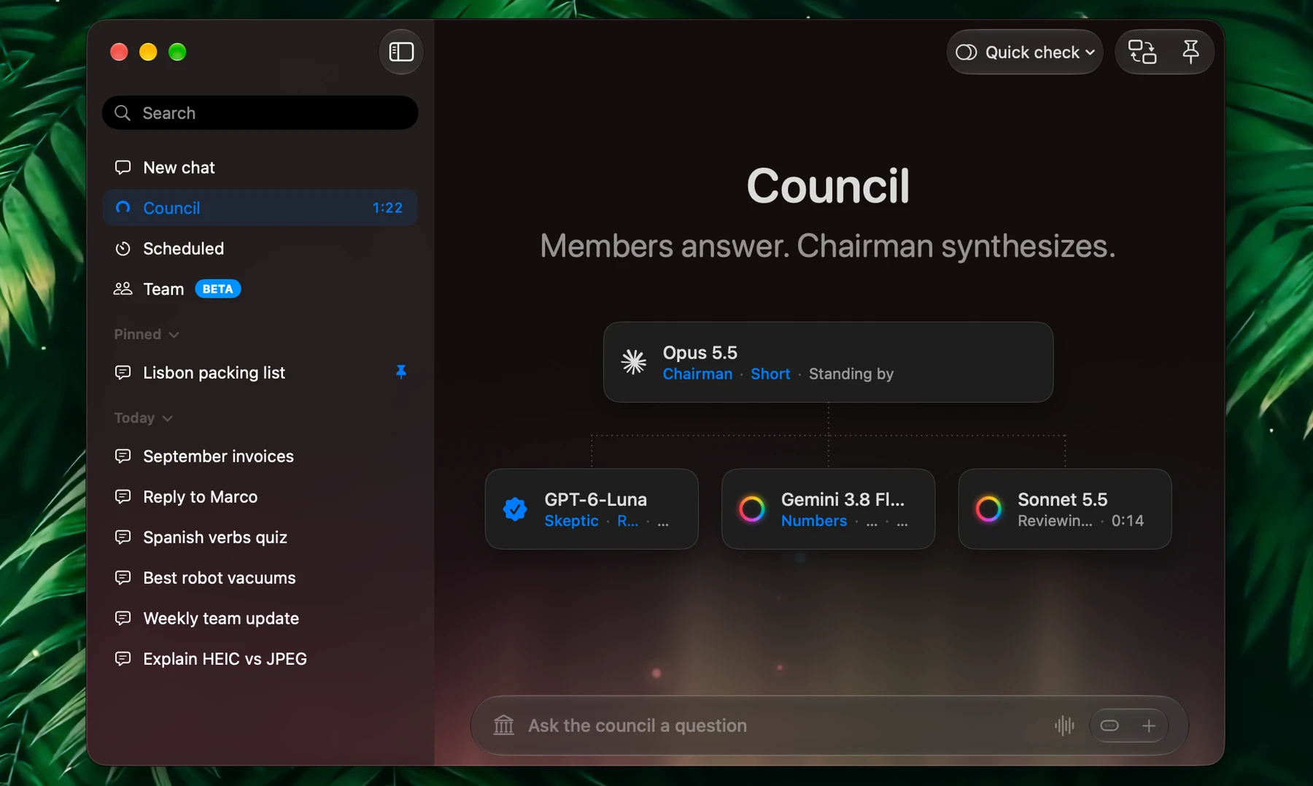Click the Short label on Opus card
The image size is (1313, 786).
(x=770, y=374)
